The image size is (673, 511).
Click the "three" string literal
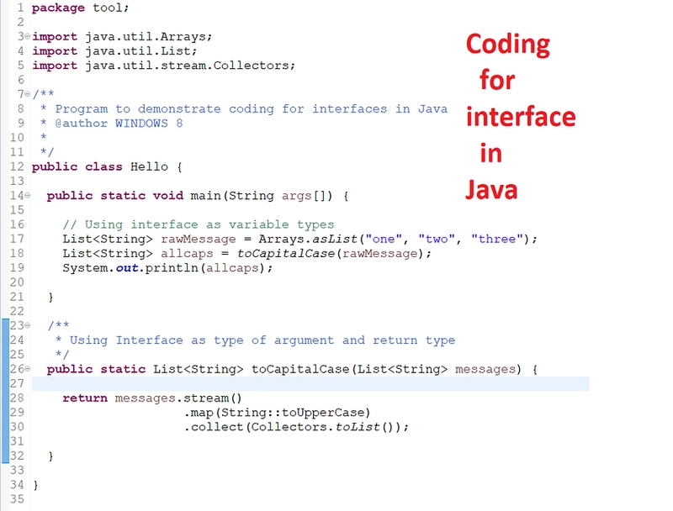coord(497,239)
